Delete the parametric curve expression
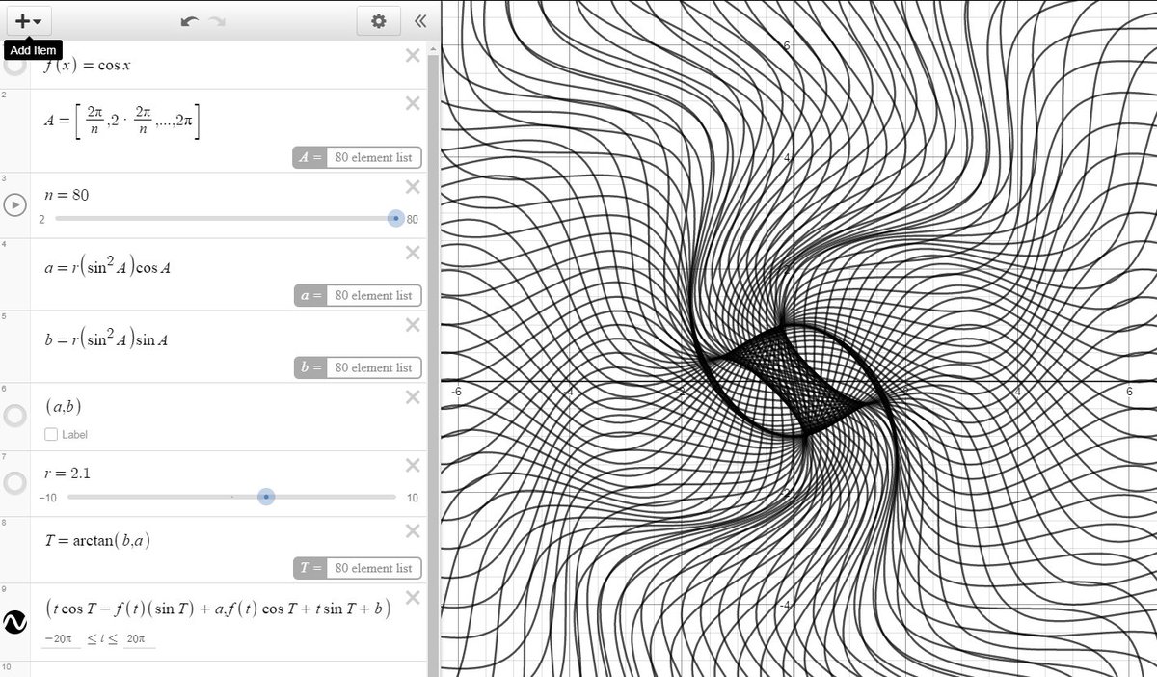Image resolution: width=1157 pixels, height=677 pixels. pos(413,597)
